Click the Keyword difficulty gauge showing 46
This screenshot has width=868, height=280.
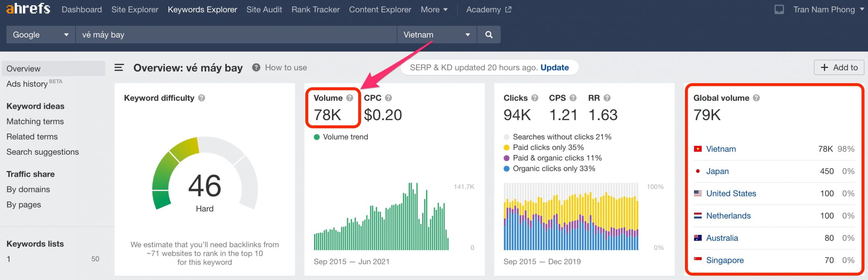tap(205, 173)
